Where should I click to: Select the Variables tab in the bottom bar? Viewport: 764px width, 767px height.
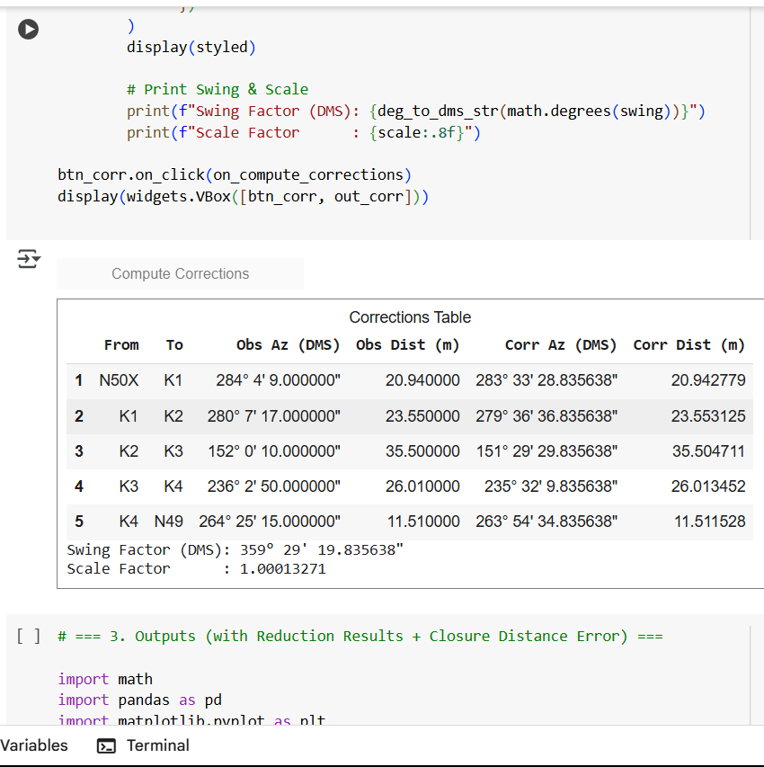(x=34, y=745)
